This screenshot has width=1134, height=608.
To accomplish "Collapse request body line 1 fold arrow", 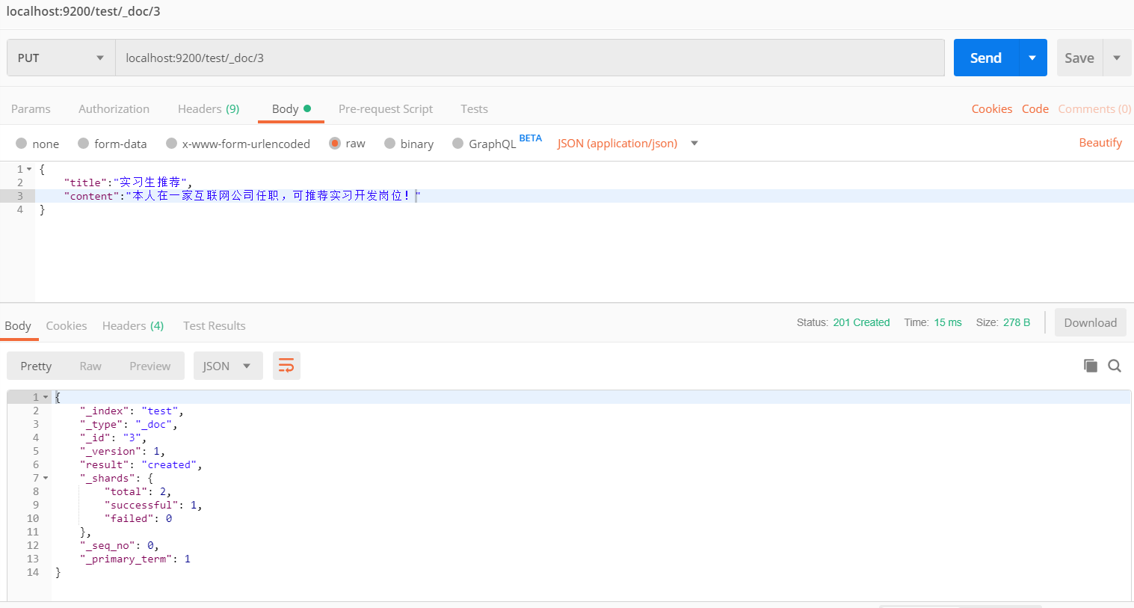I will tap(29, 169).
